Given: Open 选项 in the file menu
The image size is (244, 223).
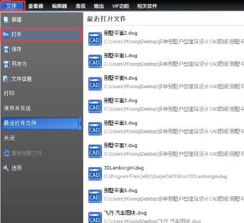Looking at the screenshot, I should pyautogui.click(x=42, y=168).
